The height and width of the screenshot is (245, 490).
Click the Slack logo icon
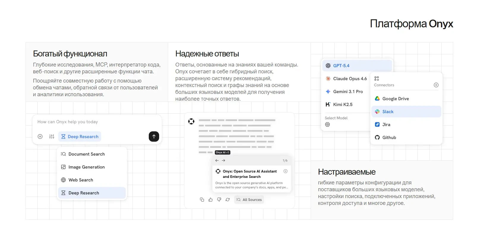pyautogui.click(x=377, y=112)
